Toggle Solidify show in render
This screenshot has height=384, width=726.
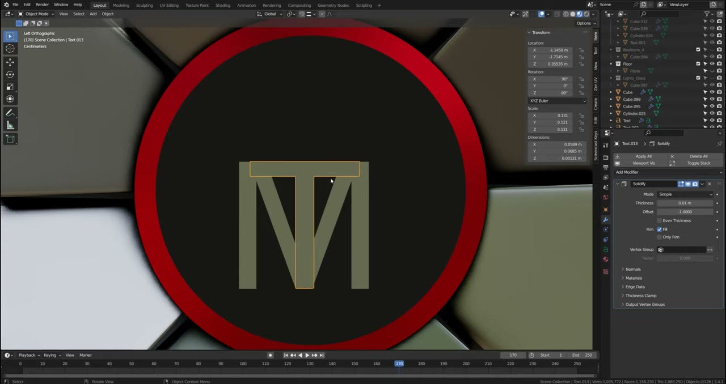[695, 184]
